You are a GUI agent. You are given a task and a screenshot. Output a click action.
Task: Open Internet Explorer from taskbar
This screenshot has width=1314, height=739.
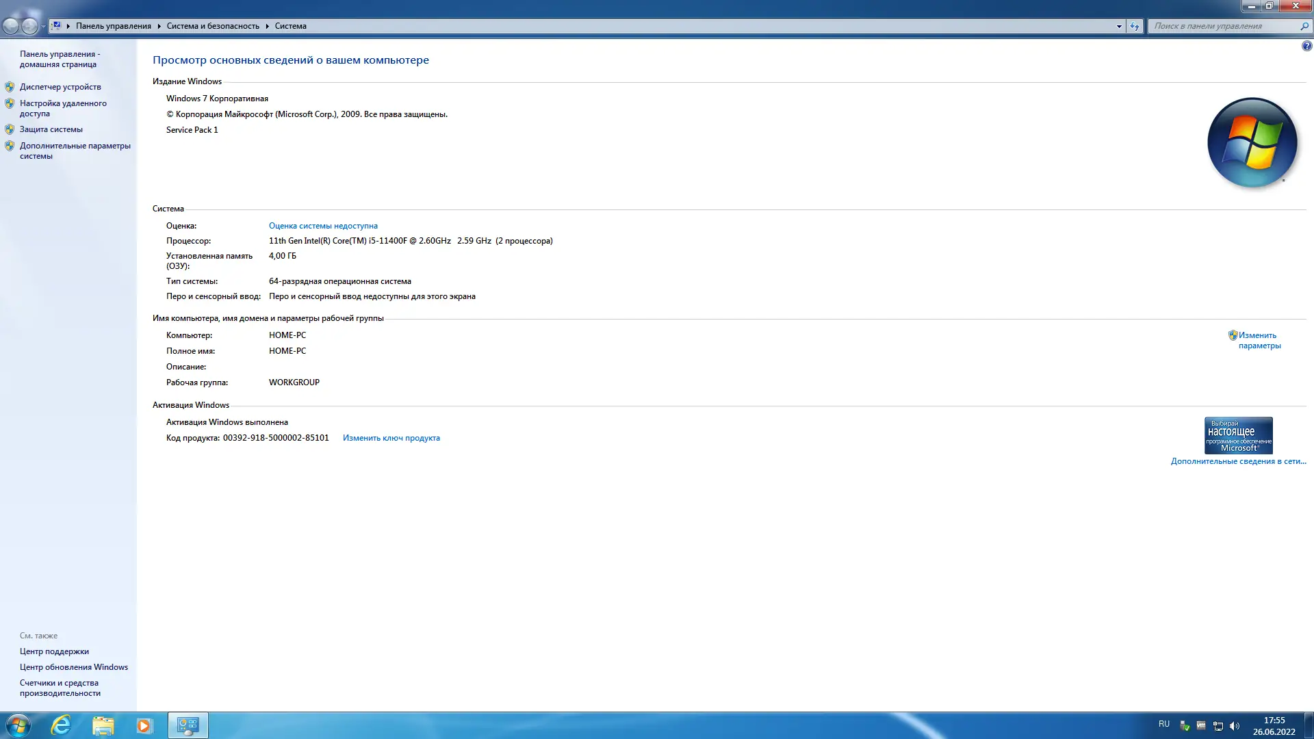point(62,725)
